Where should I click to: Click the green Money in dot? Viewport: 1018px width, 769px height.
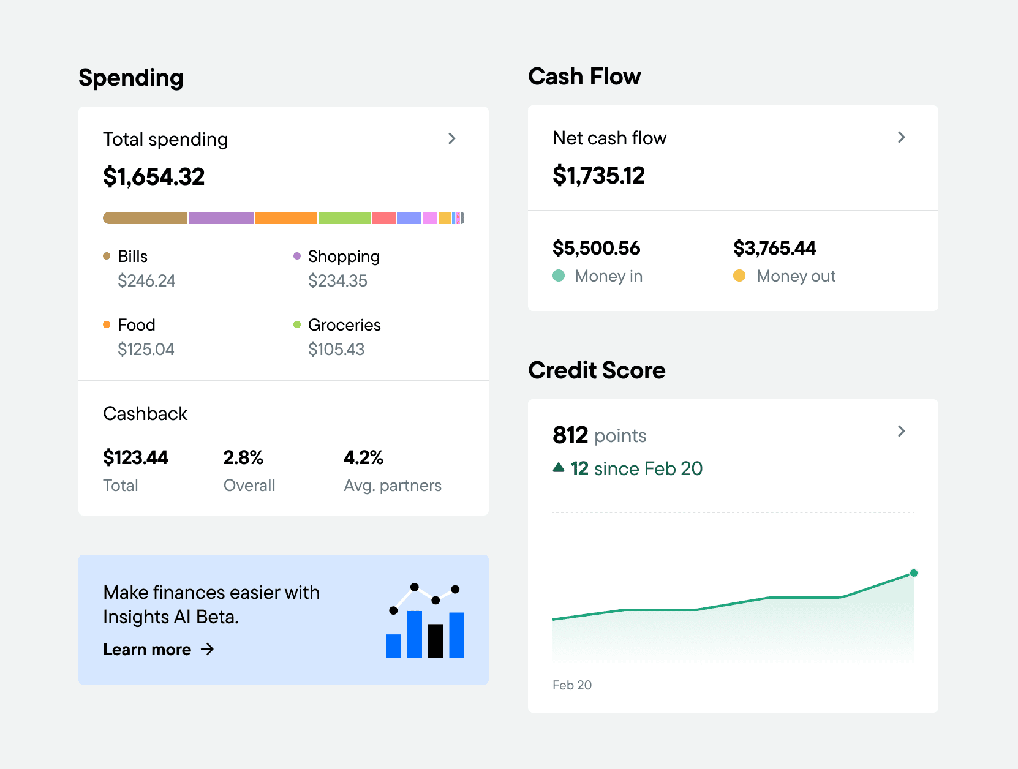[x=559, y=276]
